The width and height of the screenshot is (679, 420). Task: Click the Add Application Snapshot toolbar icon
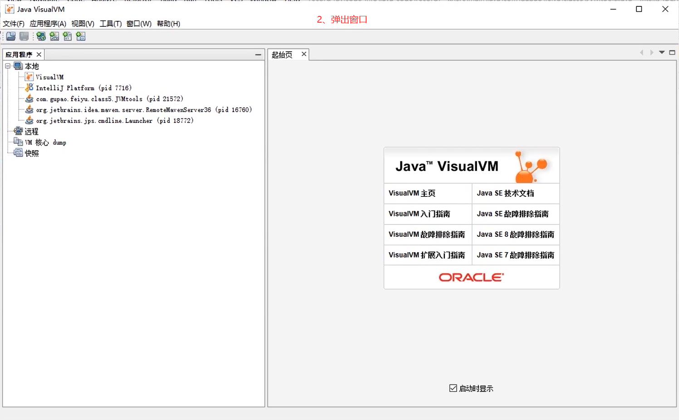(x=81, y=36)
